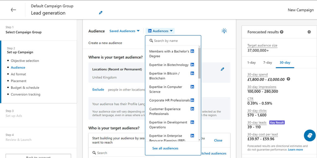Choose Expertise in Biotechnology audience
317x158 pixels.
tap(169, 65)
